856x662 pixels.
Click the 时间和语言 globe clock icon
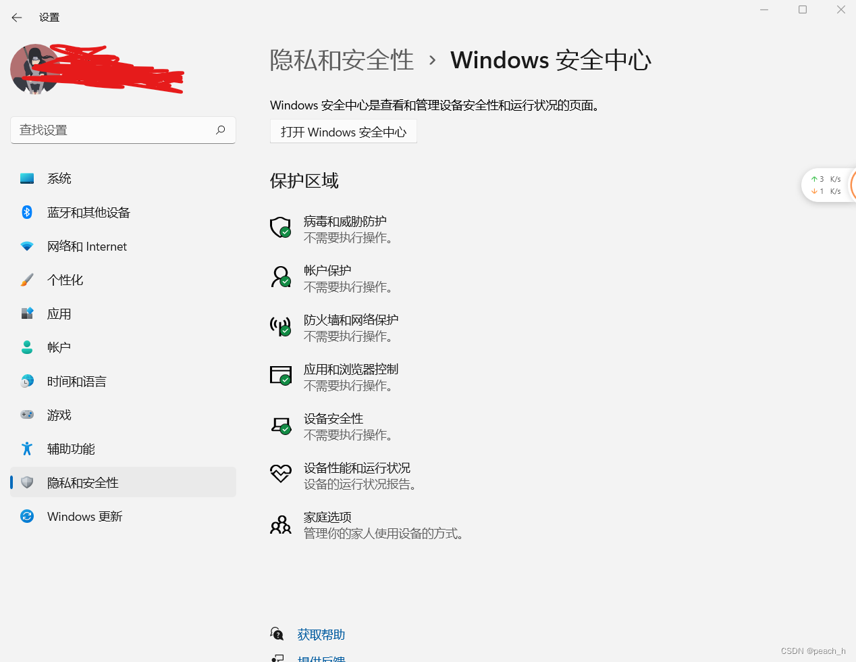pos(27,381)
